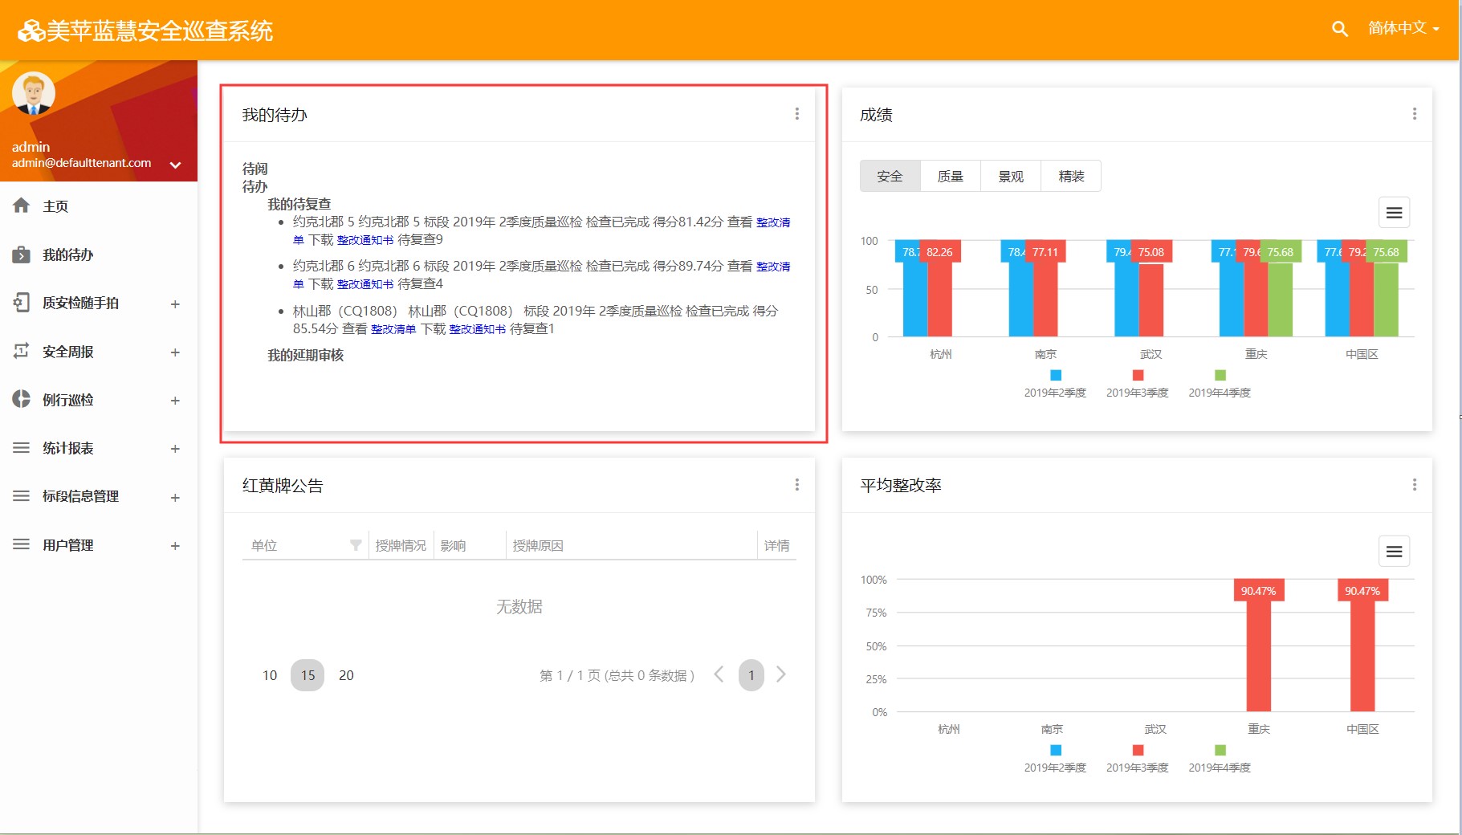
Task: Open the 简体中文 language dropdown
Action: [x=1403, y=28]
